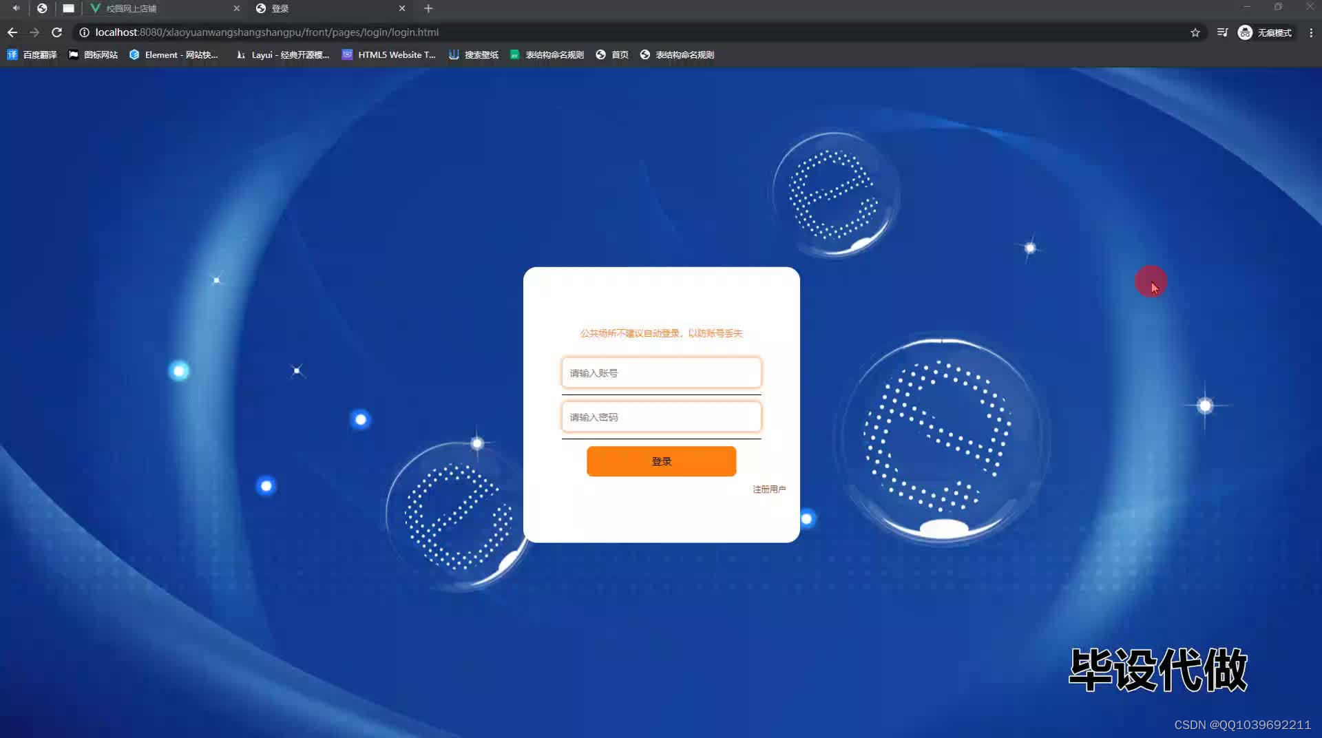Click the orange 登录 button
The height and width of the screenshot is (738, 1322).
coord(661,461)
